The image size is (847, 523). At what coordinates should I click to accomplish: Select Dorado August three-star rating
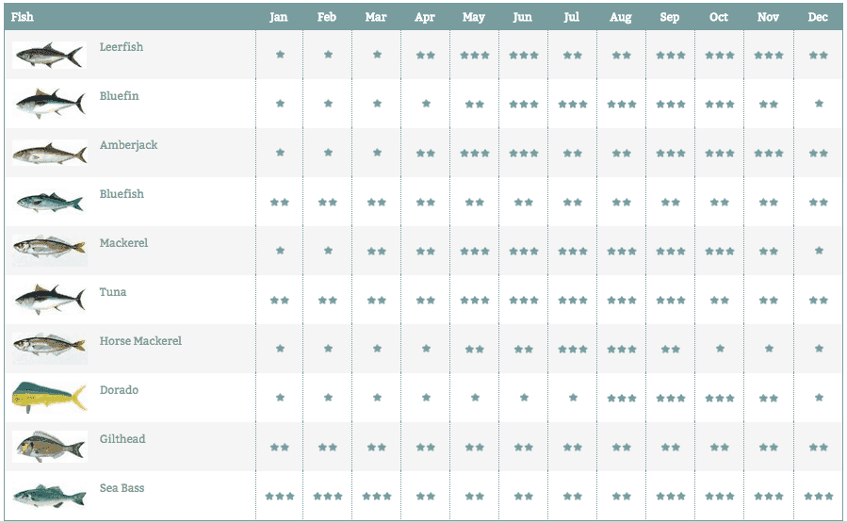[622, 399]
